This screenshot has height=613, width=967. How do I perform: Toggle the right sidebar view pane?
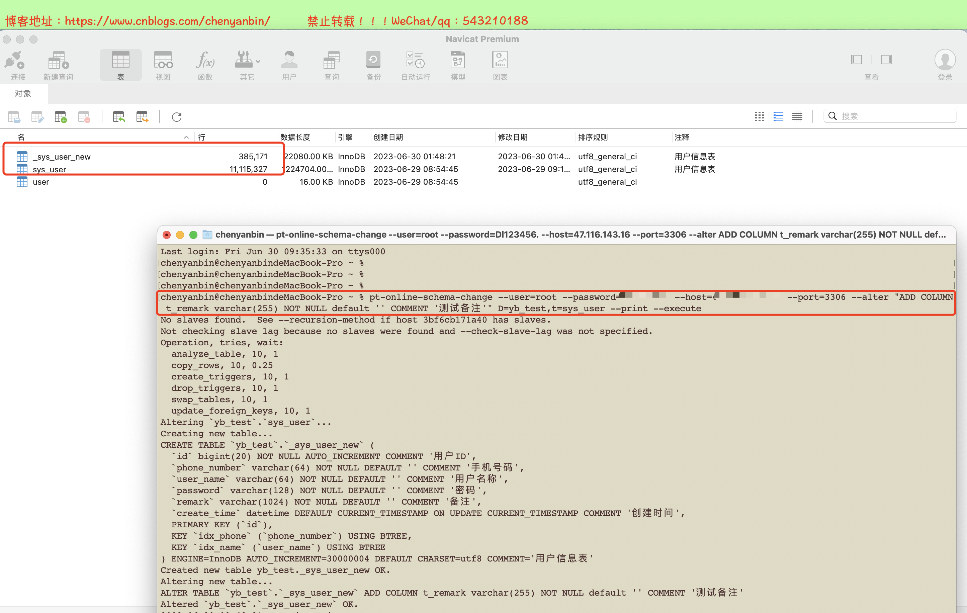(887, 60)
